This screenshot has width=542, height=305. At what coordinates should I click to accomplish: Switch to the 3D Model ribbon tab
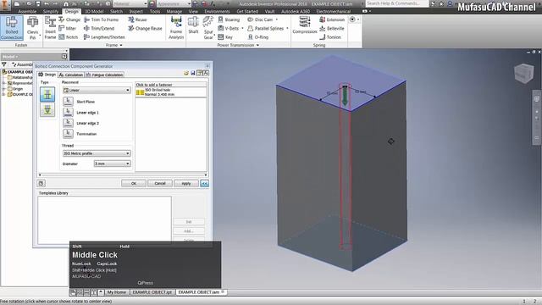tap(94, 11)
